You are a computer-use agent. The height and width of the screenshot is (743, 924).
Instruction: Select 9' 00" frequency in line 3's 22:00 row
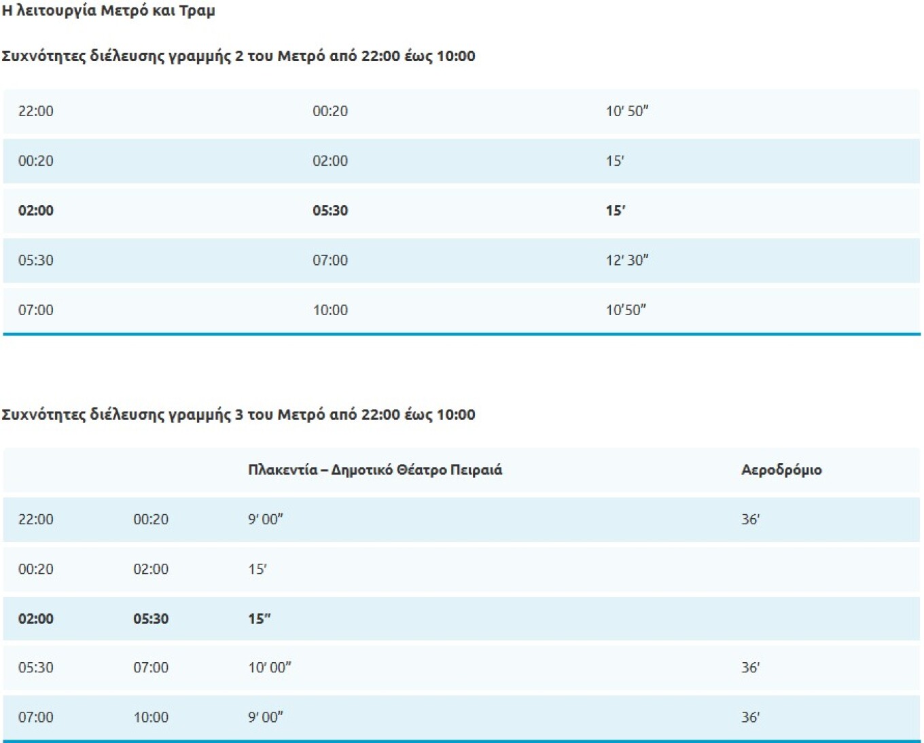tap(266, 520)
